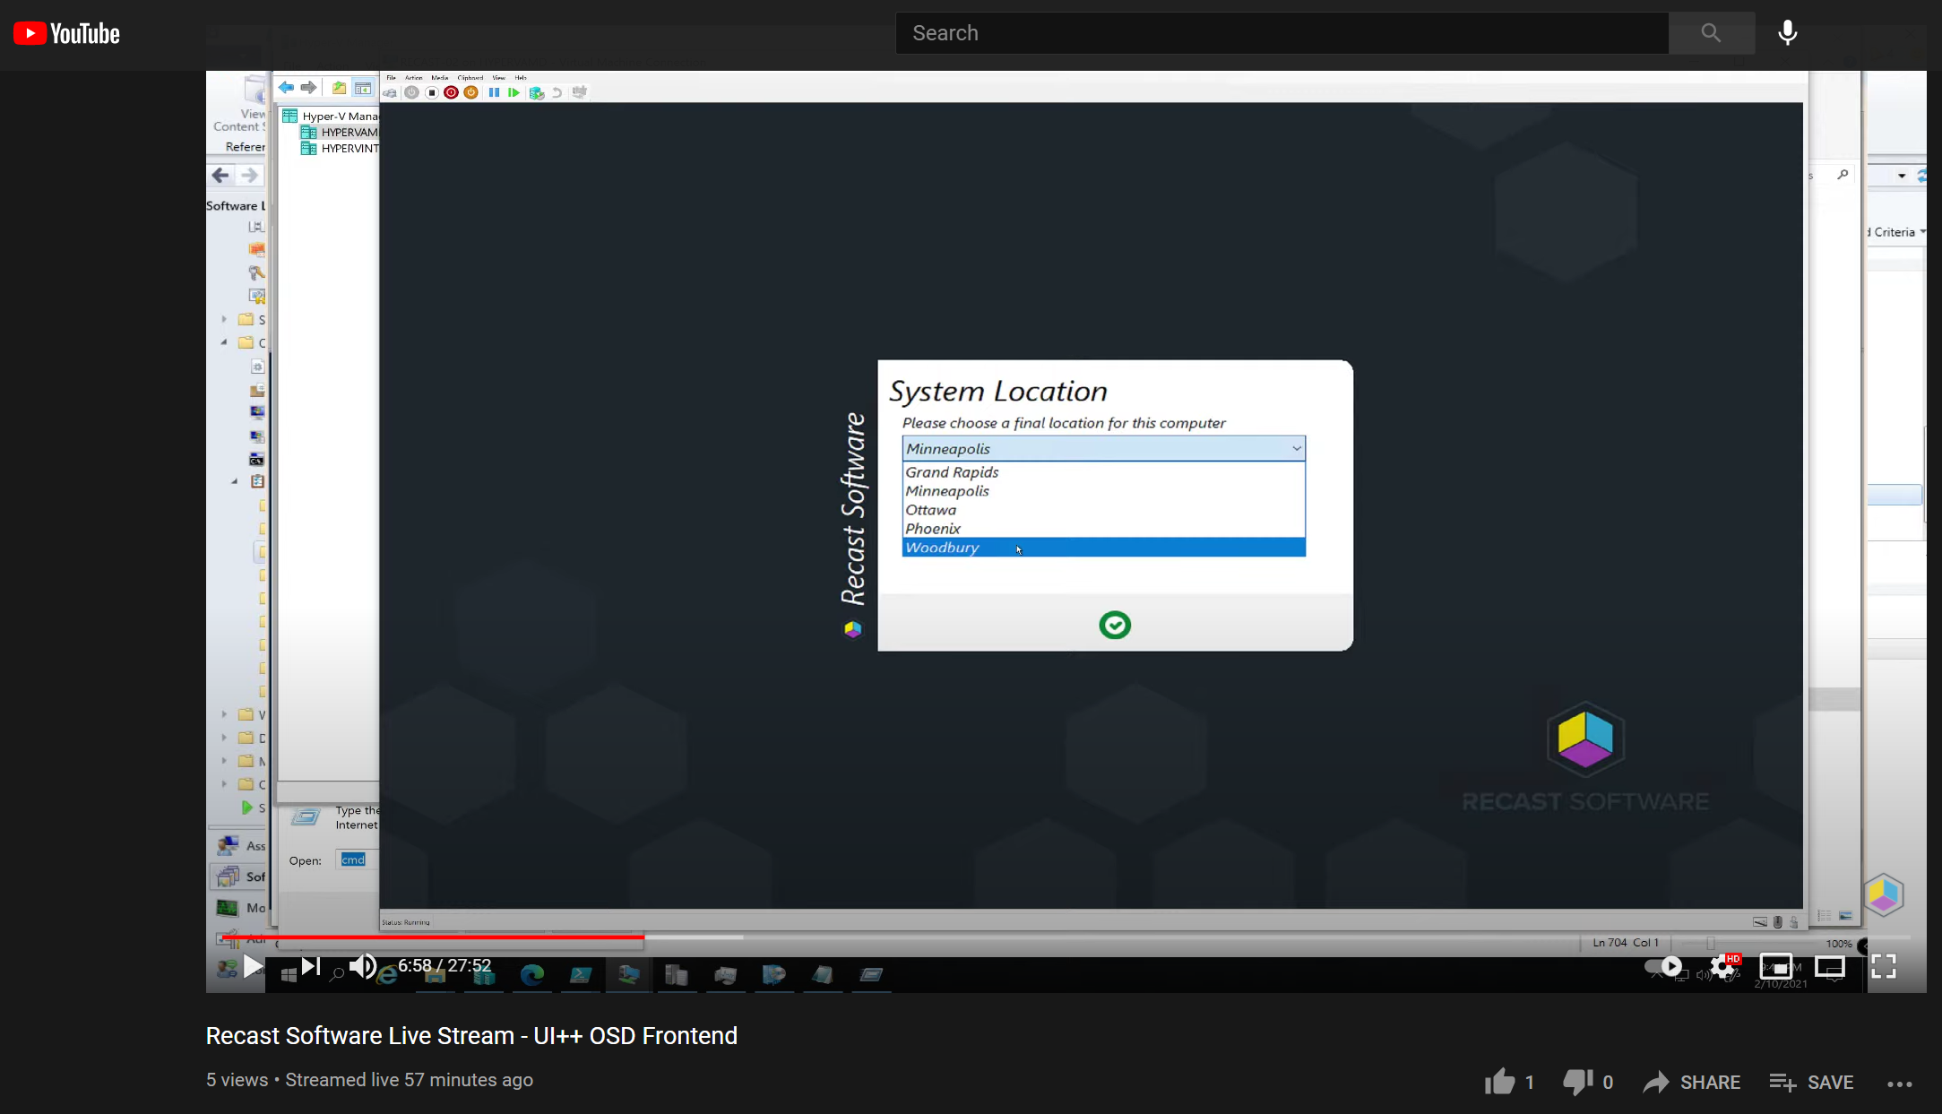Select the Ottawa location option
The image size is (1942, 1114).
[x=929, y=510]
